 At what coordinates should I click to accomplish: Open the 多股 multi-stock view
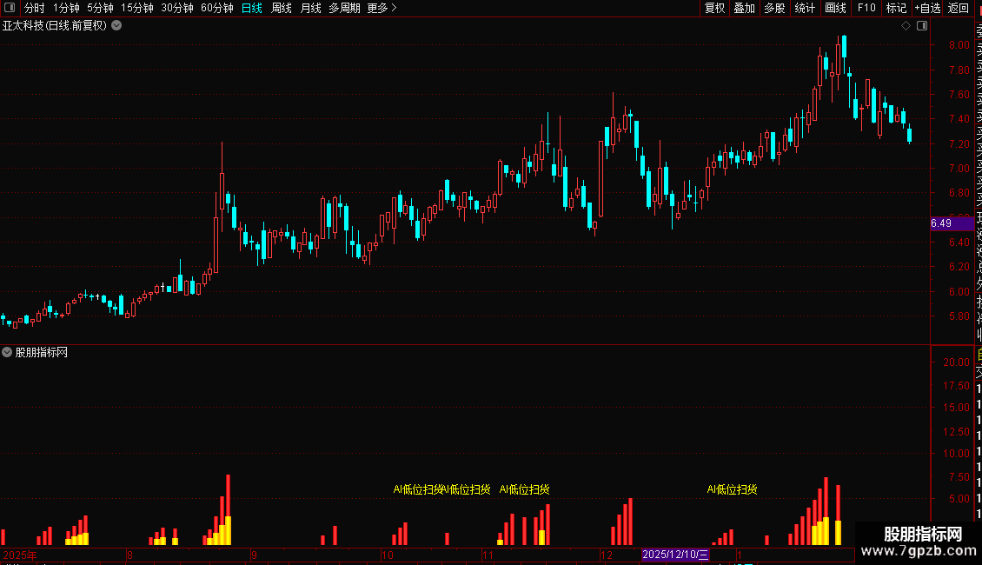[774, 8]
